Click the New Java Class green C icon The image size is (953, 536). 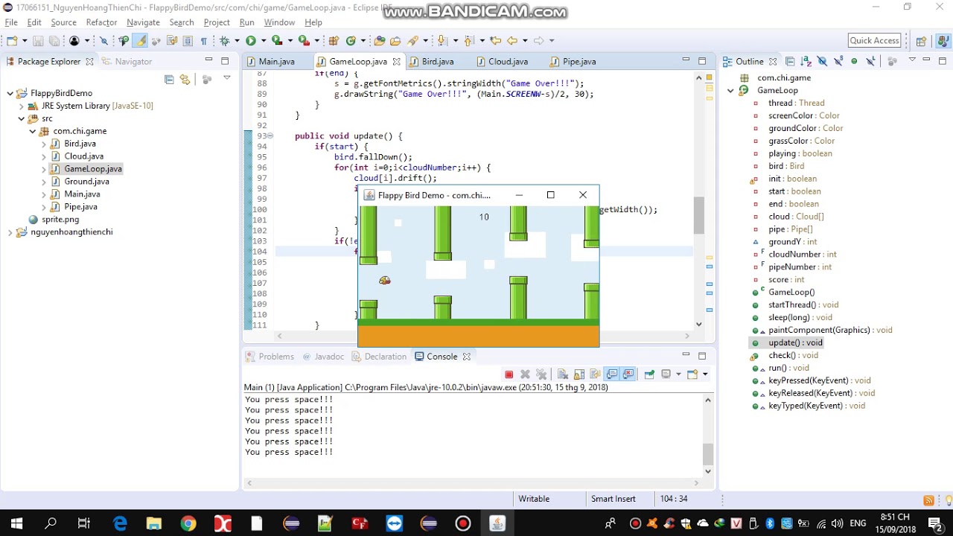351,40
